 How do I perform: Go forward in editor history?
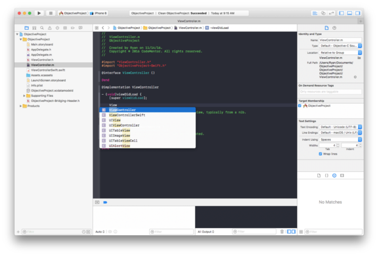(108, 28)
